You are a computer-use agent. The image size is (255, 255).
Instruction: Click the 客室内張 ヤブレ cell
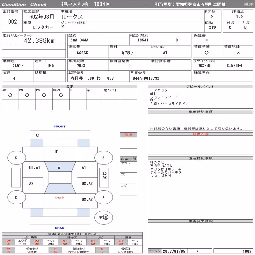[x=128, y=167]
